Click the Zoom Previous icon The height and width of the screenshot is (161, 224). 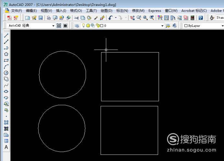[152, 18]
